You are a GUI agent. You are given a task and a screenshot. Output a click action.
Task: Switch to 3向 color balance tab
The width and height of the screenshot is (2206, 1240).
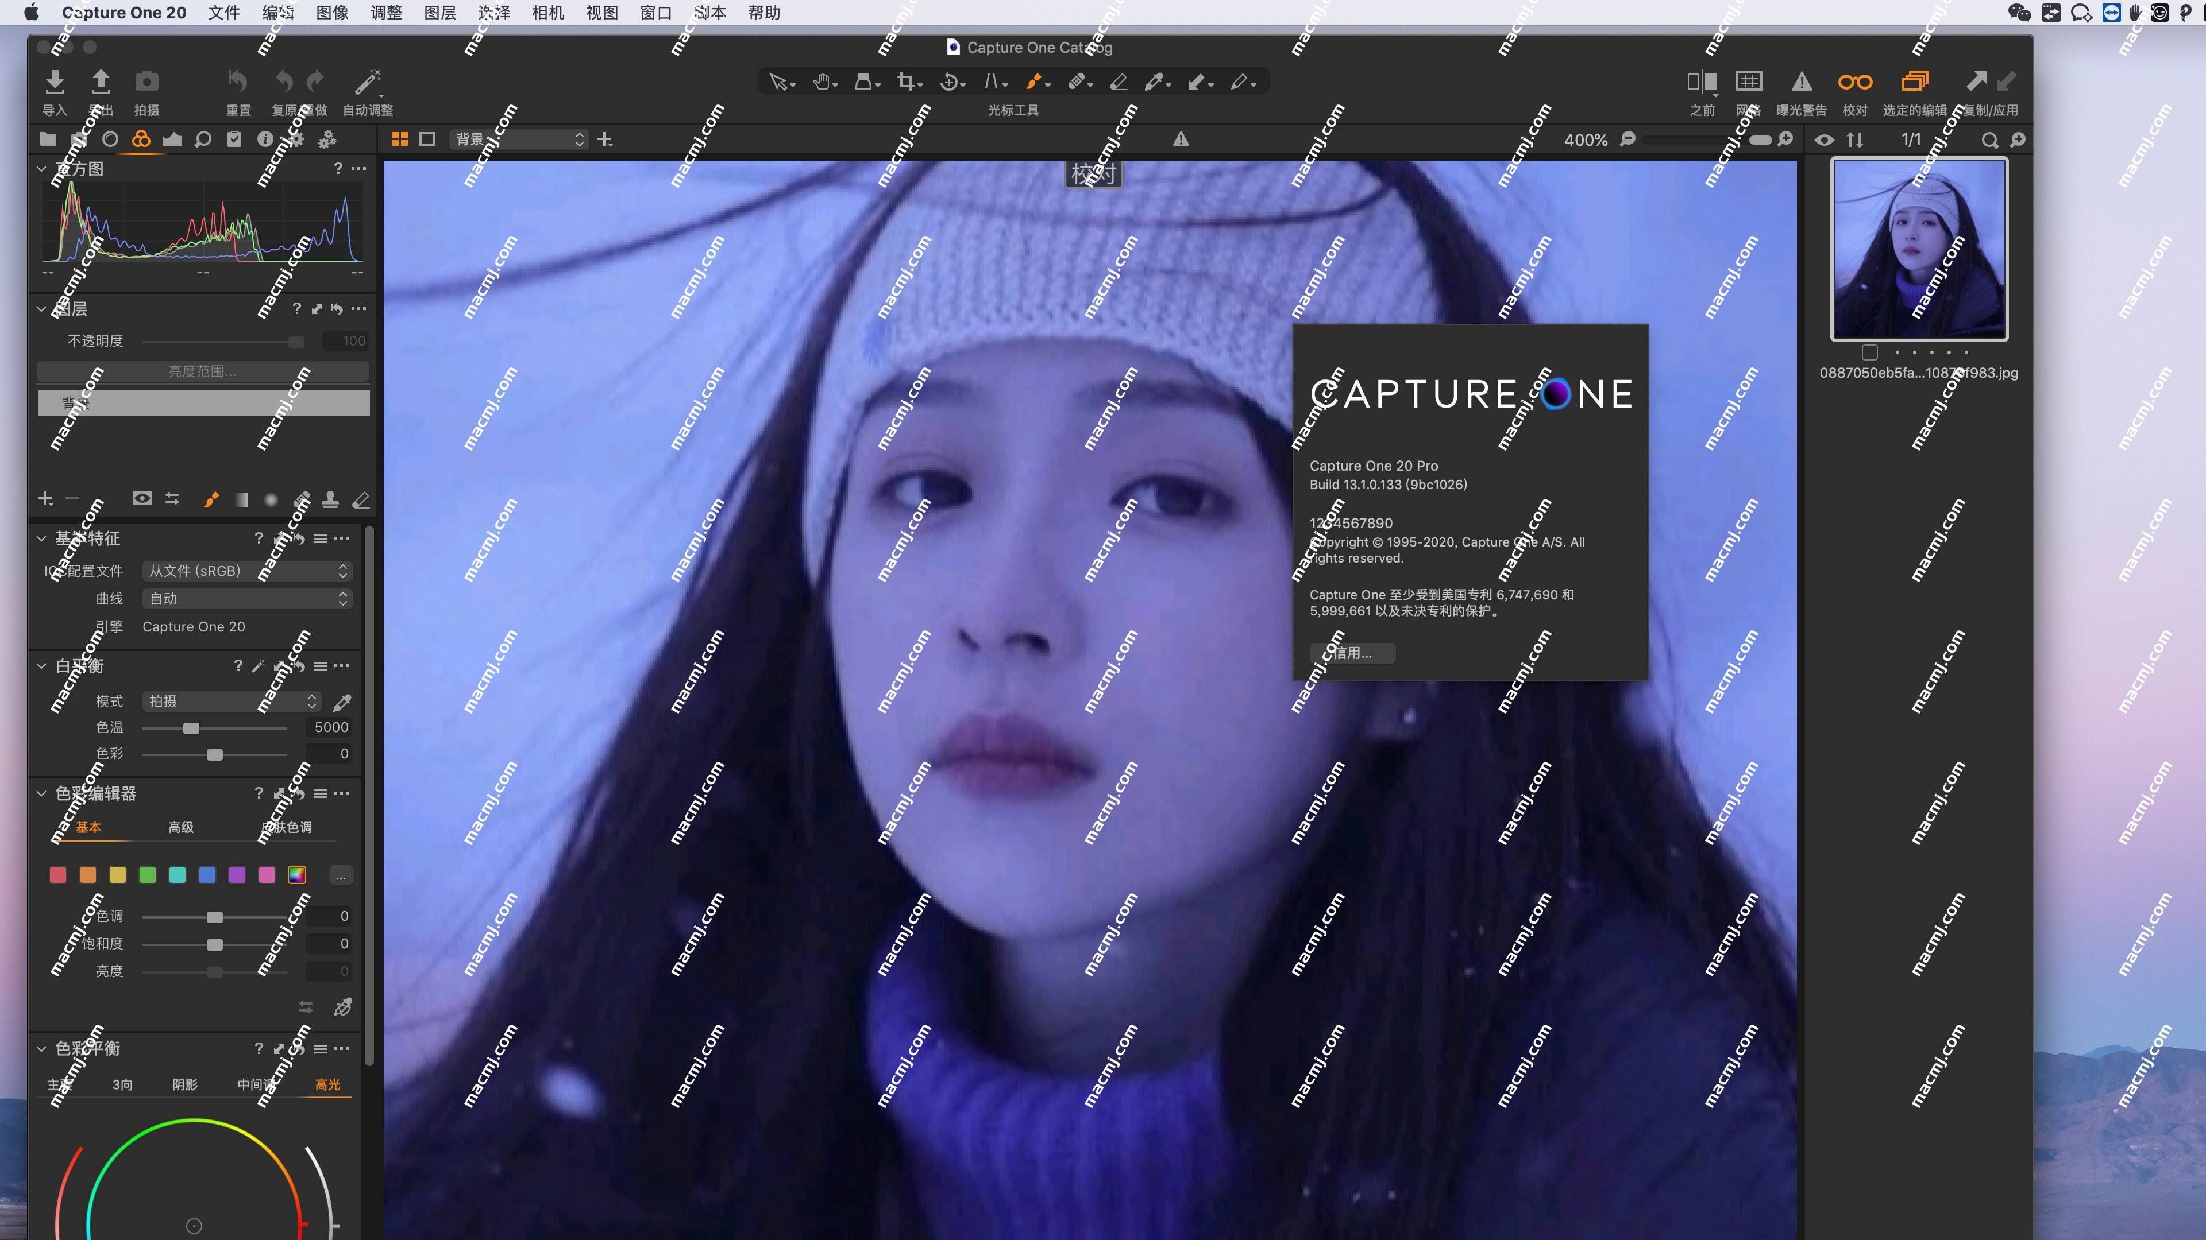tap(122, 1085)
